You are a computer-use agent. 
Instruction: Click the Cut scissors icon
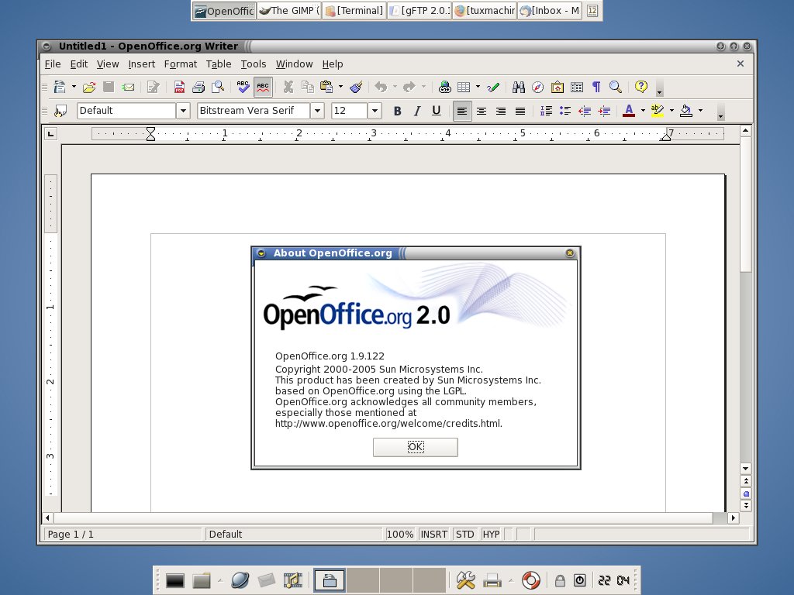[288, 87]
